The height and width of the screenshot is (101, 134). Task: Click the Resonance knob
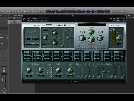[91, 40]
